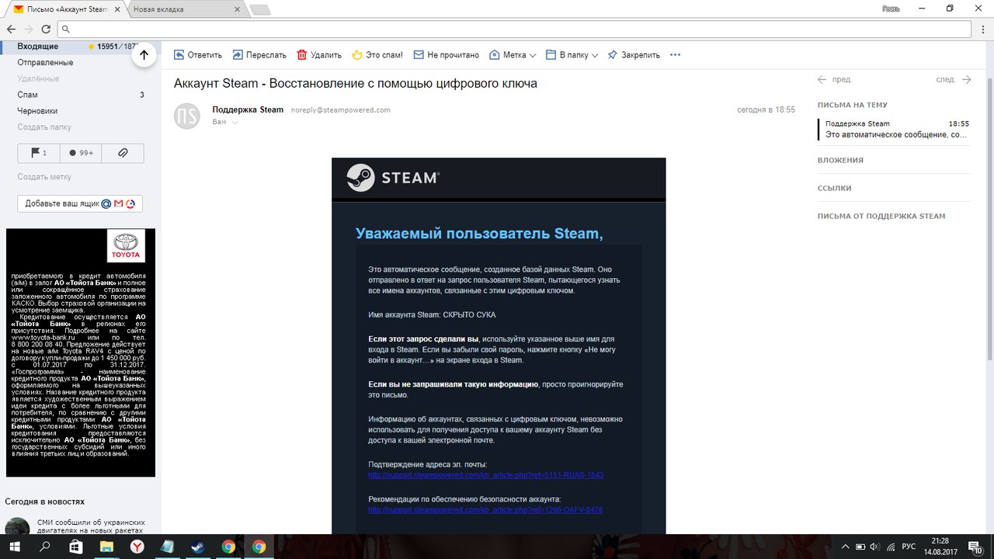Expand the ВЛОЖЕНИЯ section
Viewport: 994px width, 559px height.
point(840,160)
